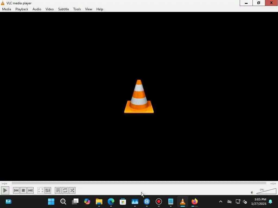Open the red record app on taskbar
This screenshot has height=208, width=278.
click(x=159, y=201)
